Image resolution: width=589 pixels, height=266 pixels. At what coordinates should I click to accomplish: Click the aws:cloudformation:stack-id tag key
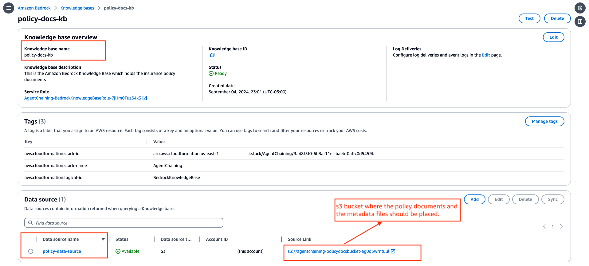click(52, 154)
